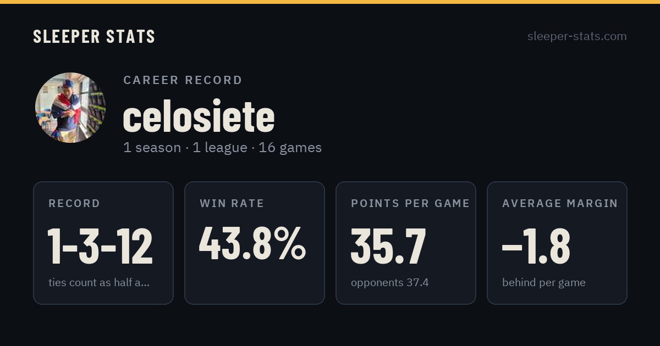The width and height of the screenshot is (660, 346).
Task: Click the SLEEPER STATS logo title
Action: [94, 36]
